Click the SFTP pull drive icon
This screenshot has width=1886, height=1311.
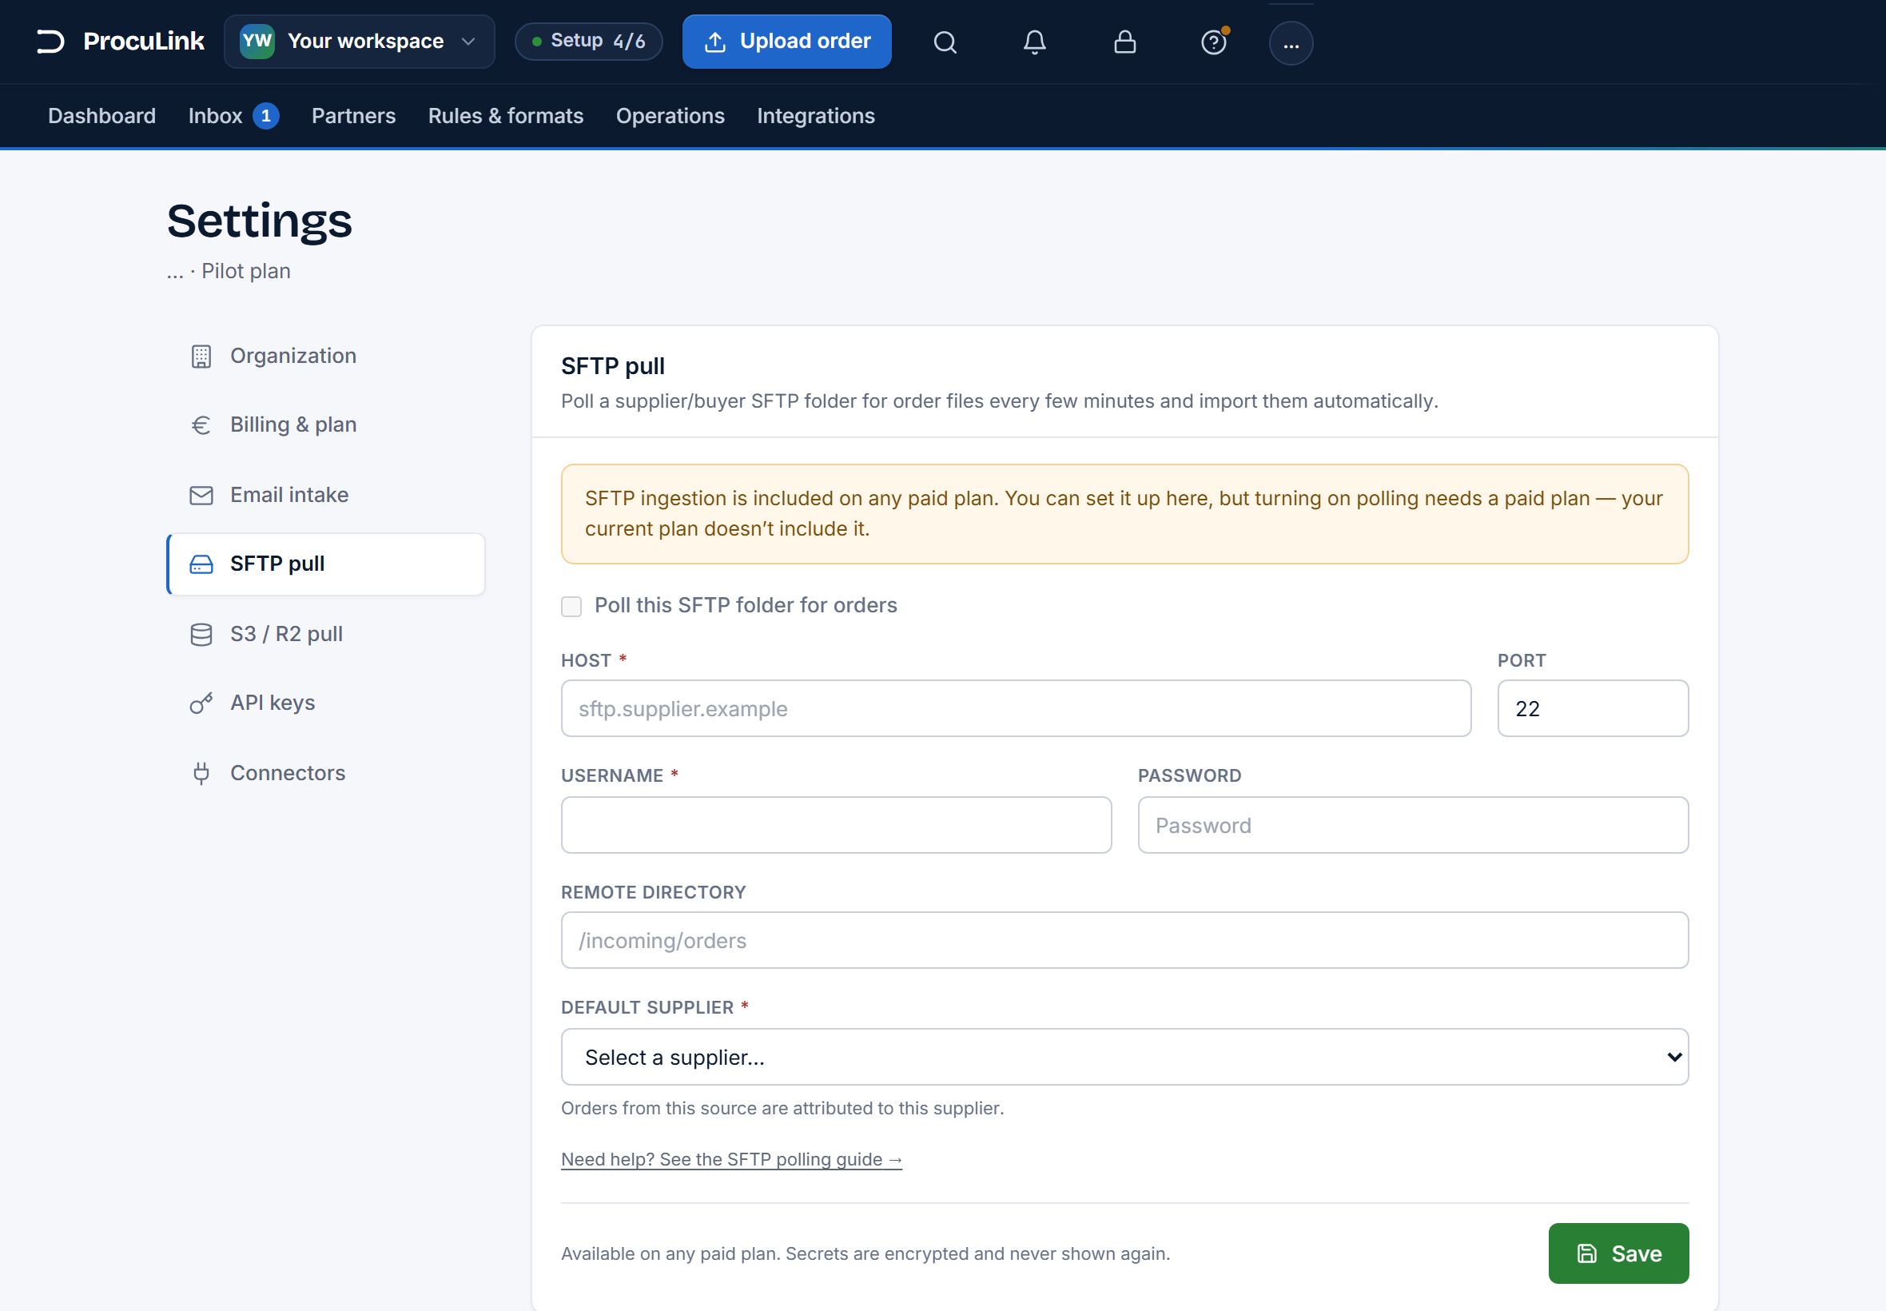pyautogui.click(x=201, y=564)
